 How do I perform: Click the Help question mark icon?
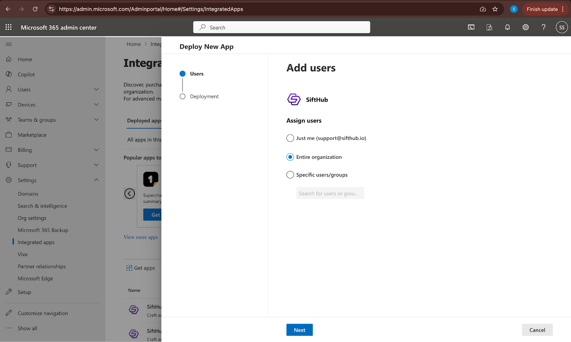coord(543,27)
